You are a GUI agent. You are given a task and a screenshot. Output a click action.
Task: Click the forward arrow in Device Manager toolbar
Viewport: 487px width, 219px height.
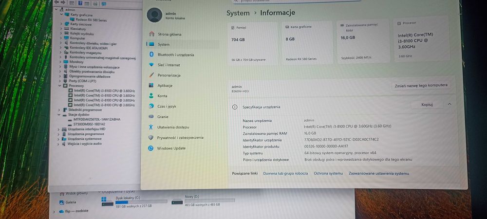63,2
